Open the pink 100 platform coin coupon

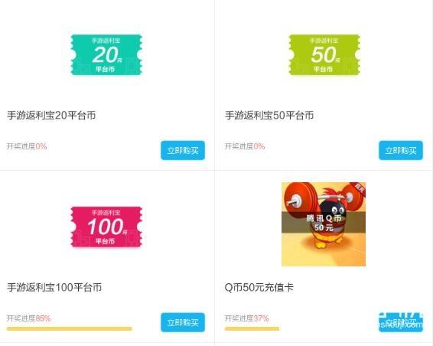coord(106,227)
